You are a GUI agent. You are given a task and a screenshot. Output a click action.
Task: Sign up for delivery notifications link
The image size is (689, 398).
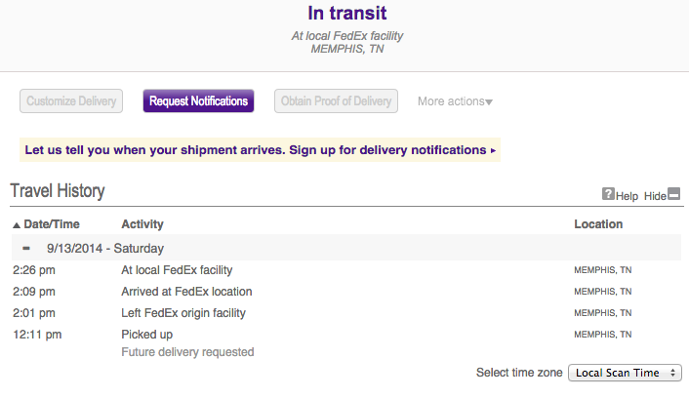(260, 150)
